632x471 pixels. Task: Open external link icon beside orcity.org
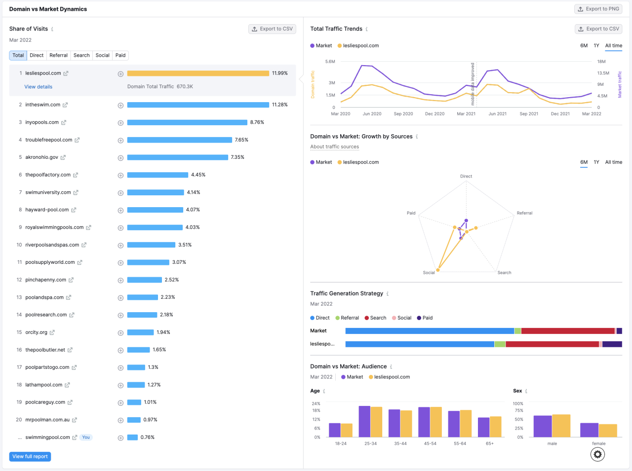click(52, 332)
